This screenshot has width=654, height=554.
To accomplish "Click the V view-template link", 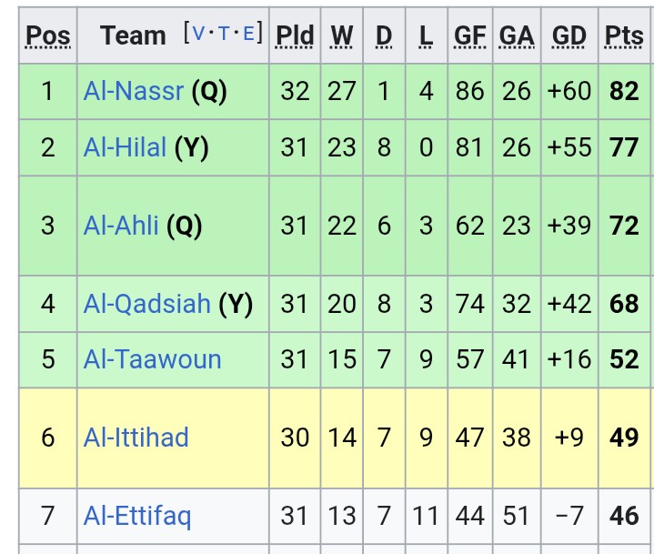I will click(198, 33).
